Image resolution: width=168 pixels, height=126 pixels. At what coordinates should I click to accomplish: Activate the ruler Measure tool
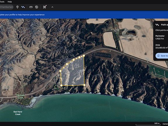pos(31,7)
